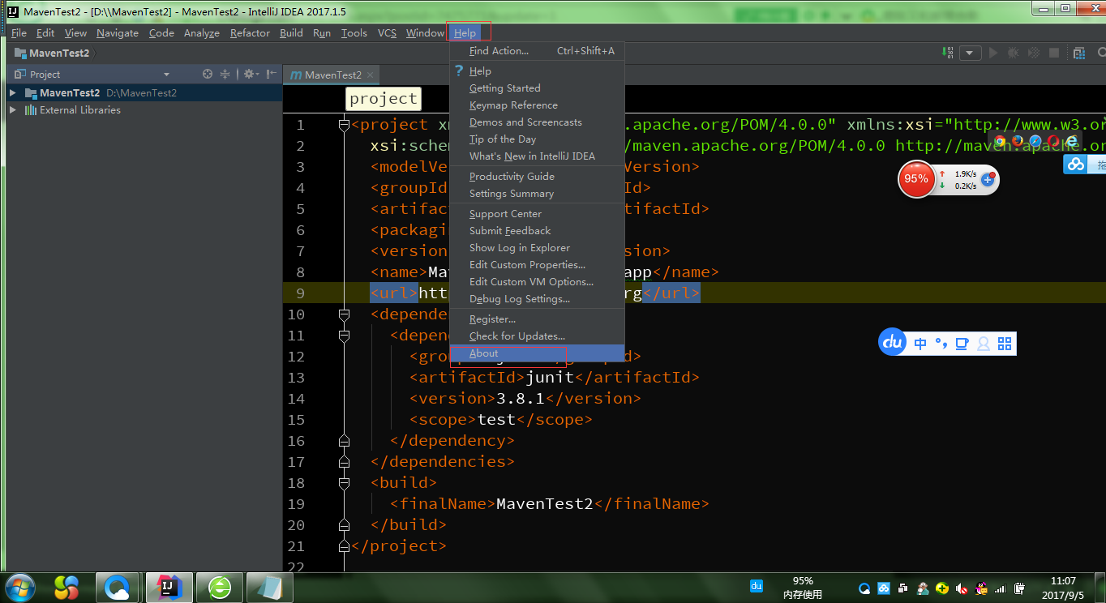Open the run configuration dropdown

[x=971, y=53]
